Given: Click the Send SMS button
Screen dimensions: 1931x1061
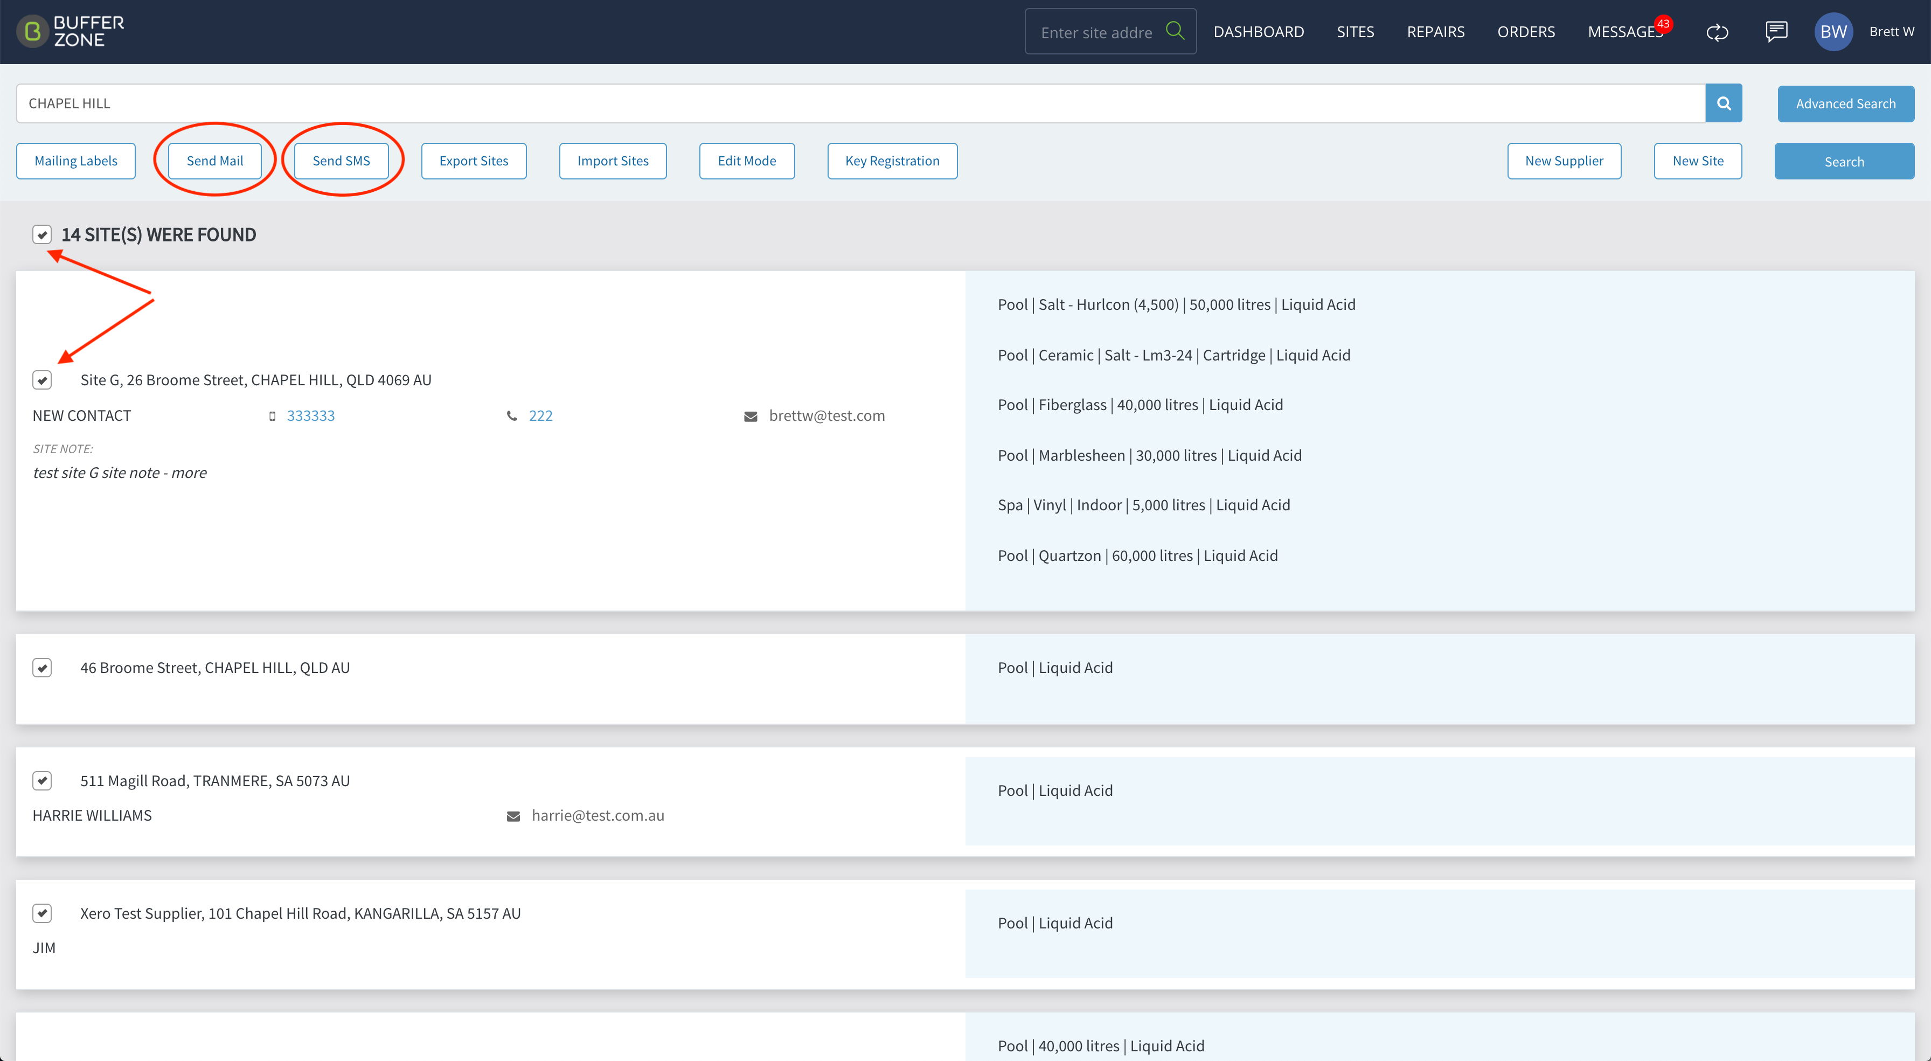Looking at the screenshot, I should tap(341, 161).
